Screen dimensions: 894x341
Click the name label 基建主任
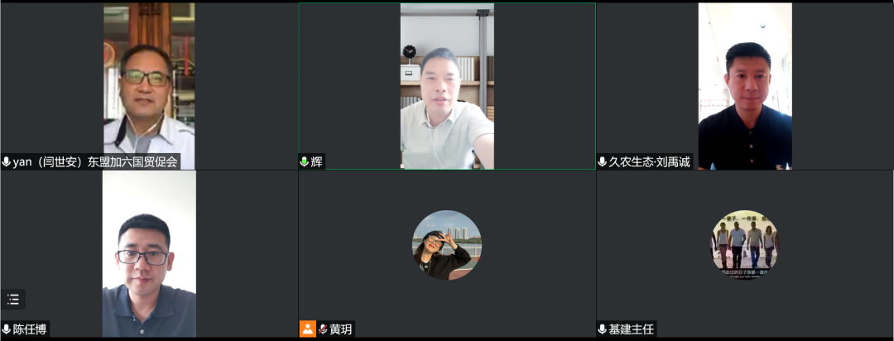point(631,329)
